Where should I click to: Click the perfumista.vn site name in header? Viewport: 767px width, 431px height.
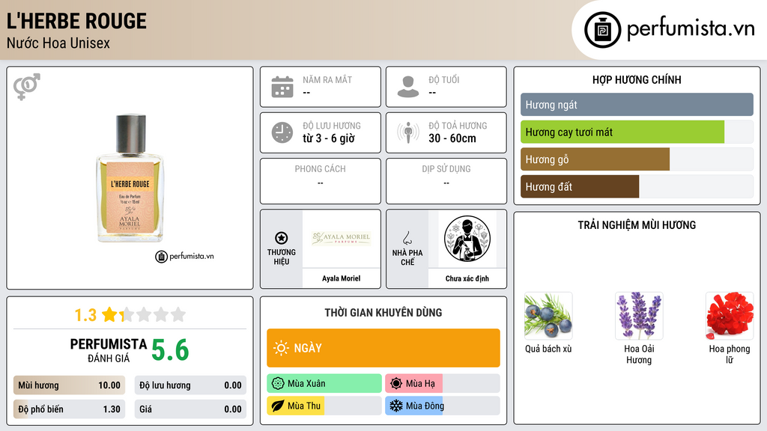click(691, 28)
